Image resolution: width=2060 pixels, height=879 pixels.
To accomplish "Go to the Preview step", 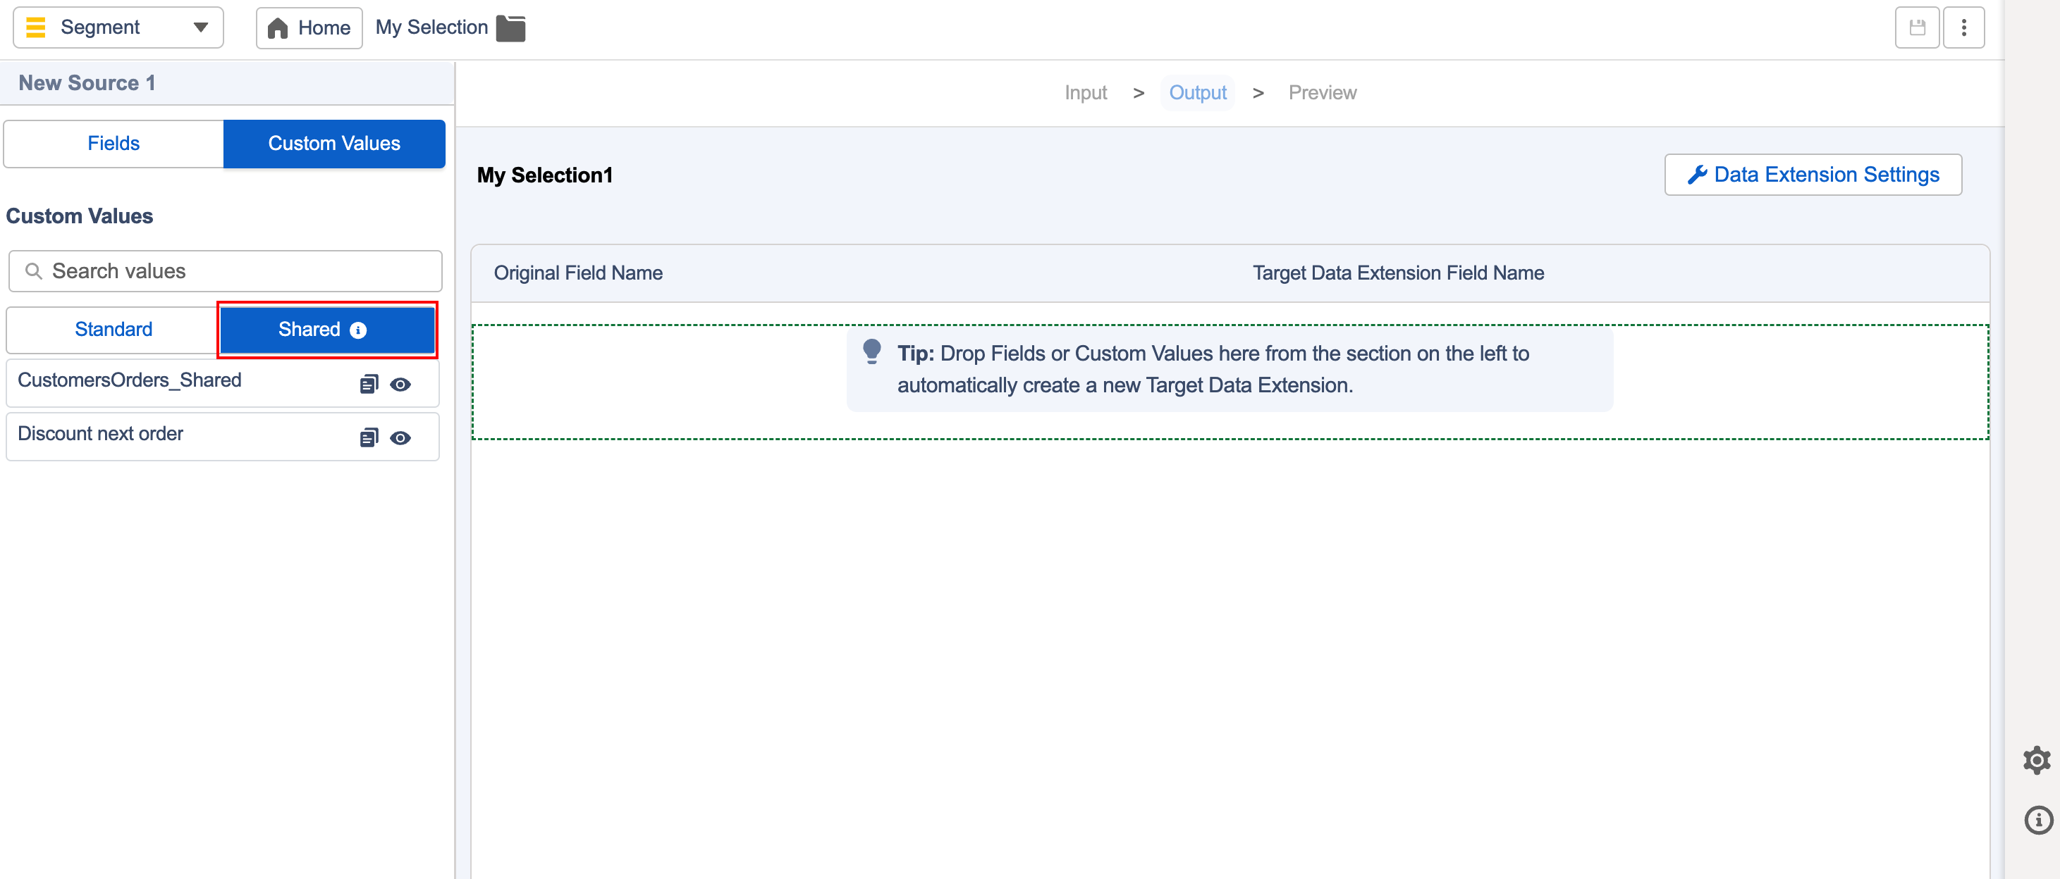I will pyautogui.click(x=1322, y=93).
